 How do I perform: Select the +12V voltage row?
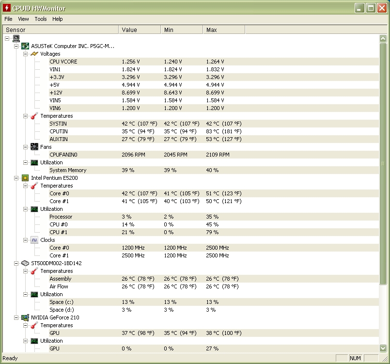[214, 93]
